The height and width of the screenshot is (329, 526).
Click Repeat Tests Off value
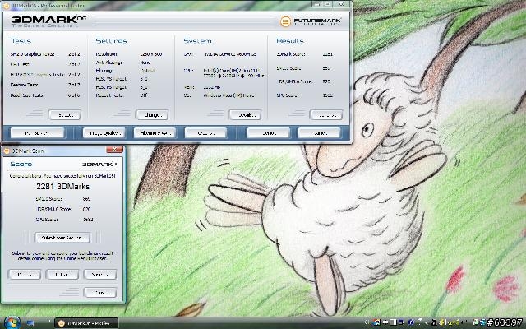144,95
